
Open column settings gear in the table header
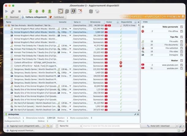pyautogui.click(x=139, y=22)
